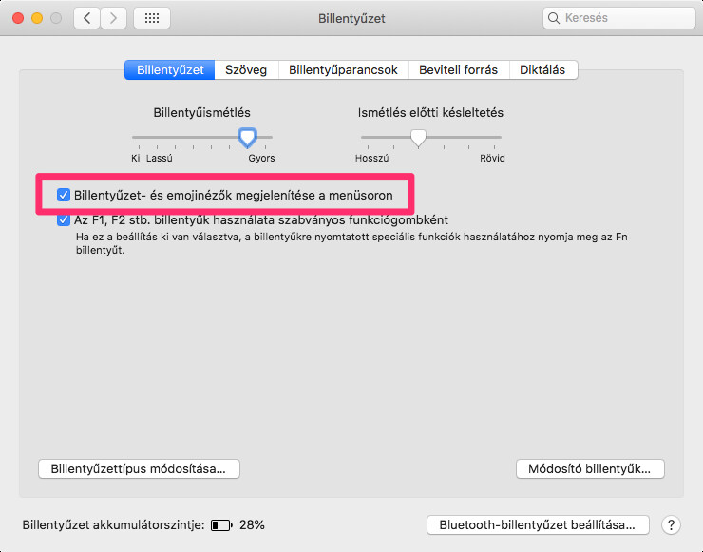Select the Billentyűparancsok tab
The height and width of the screenshot is (552, 703).
pyautogui.click(x=344, y=70)
